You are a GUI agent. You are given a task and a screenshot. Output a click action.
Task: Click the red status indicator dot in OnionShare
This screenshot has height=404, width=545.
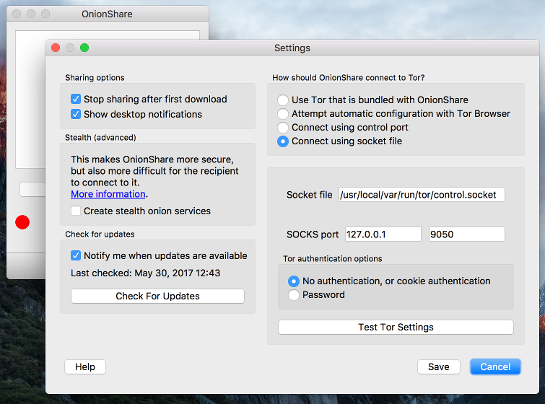pyautogui.click(x=22, y=222)
